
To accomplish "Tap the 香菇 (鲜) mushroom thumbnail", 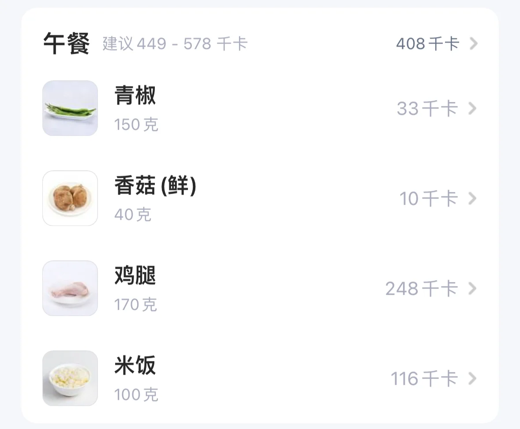I will (x=70, y=198).
